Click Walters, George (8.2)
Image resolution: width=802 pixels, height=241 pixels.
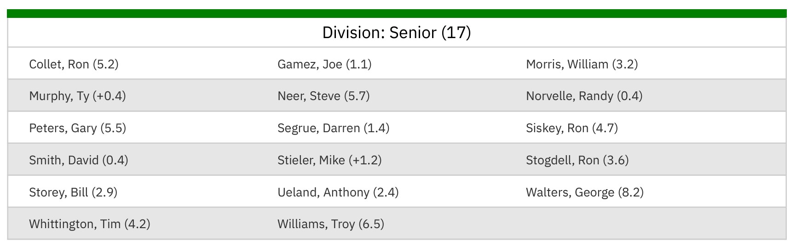pyautogui.click(x=584, y=192)
